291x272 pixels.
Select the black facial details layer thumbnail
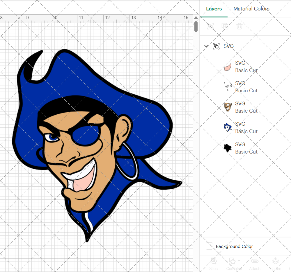pyautogui.click(x=228, y=87)
